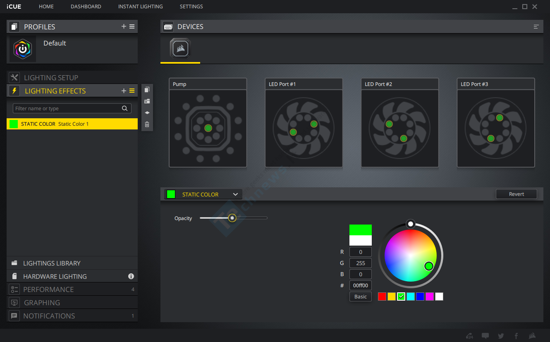Click the R value input field
The height and width of the screenshot is (342, 550).
(x=361, y=252)
